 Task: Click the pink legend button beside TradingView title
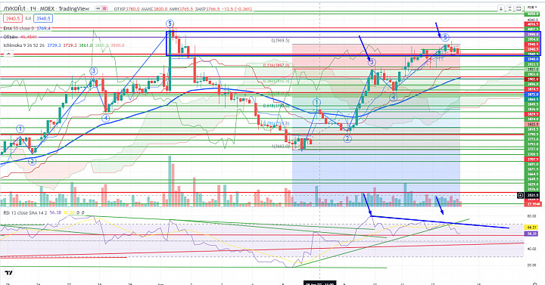pyautogui.click(x=104, y=8)
